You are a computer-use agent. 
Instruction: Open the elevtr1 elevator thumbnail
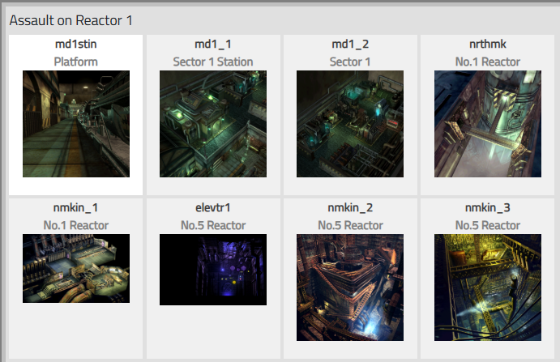[213, 270]
